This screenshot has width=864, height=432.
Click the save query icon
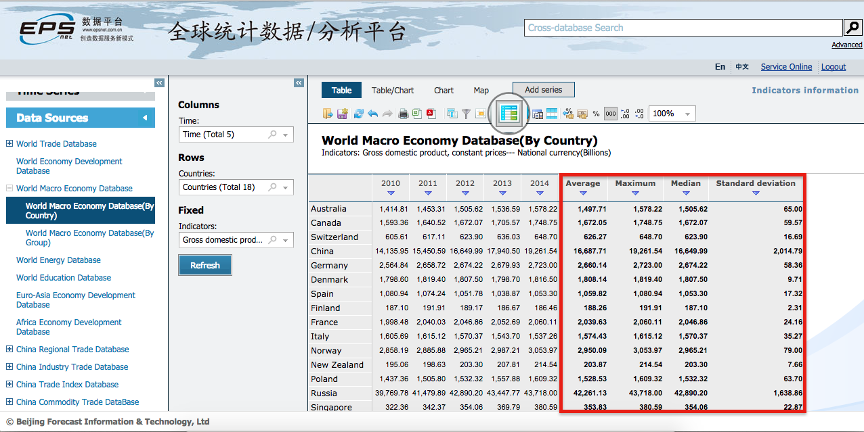(x=343, y=114)
